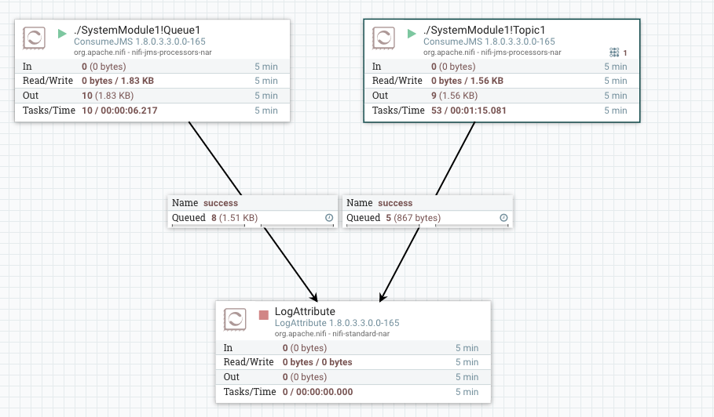
Task: Click the backpressure bar under Queued 5
Action: pyautogui.click(x=427, y=225)
